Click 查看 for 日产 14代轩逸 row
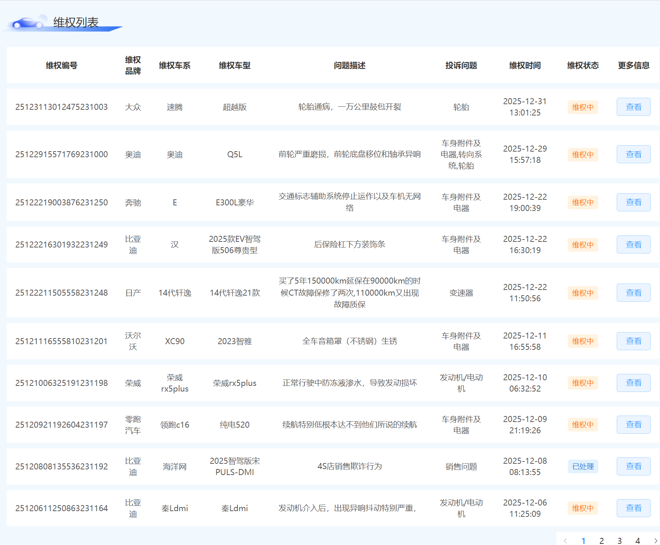This screenshot has width=660, height=545. coord(633,293)
